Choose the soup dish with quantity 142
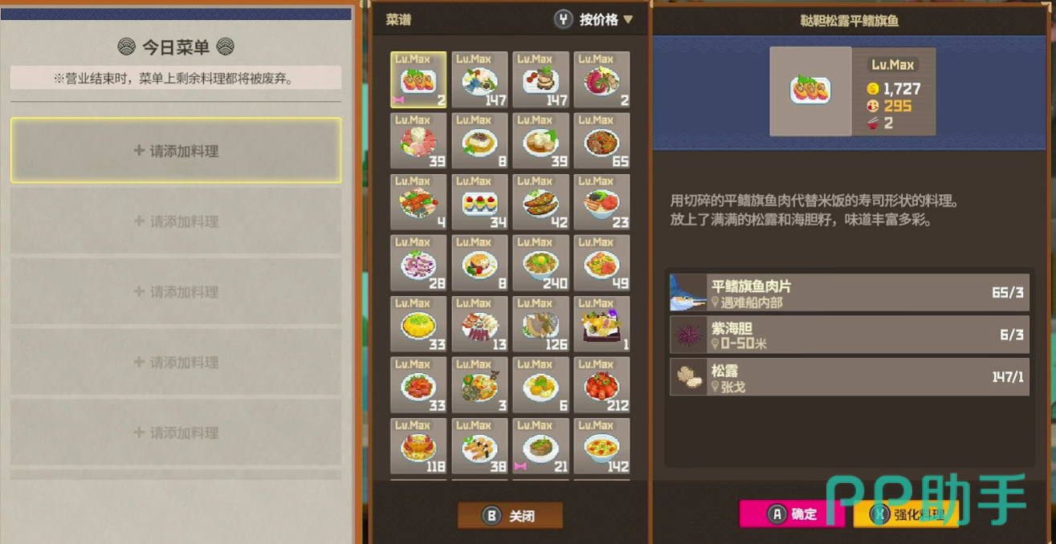The width and height of the screenshot is (1056, 544). [601, 445]
